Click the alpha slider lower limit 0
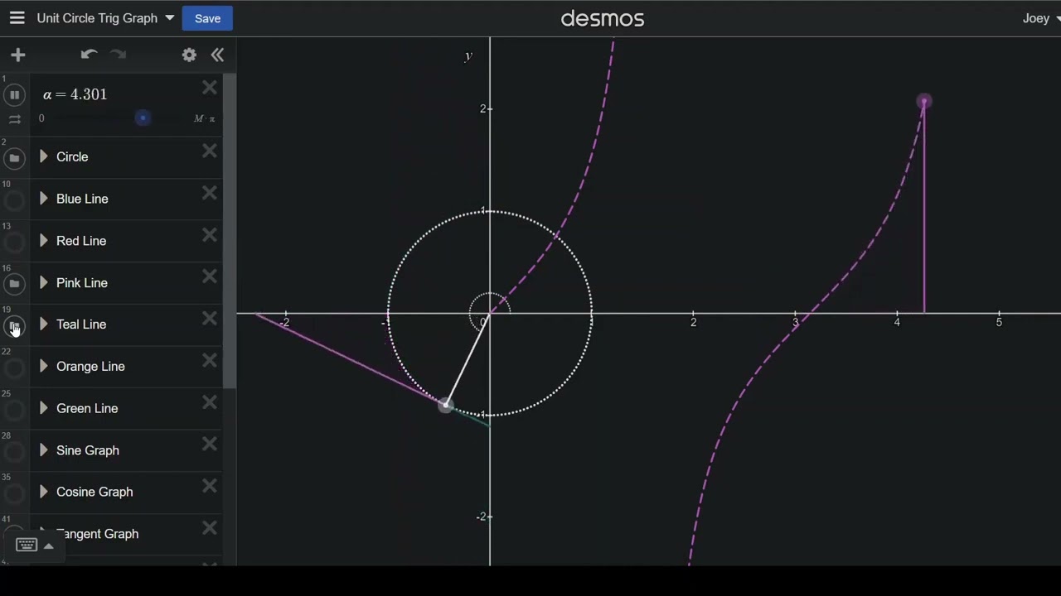 [x=41, y=118]
